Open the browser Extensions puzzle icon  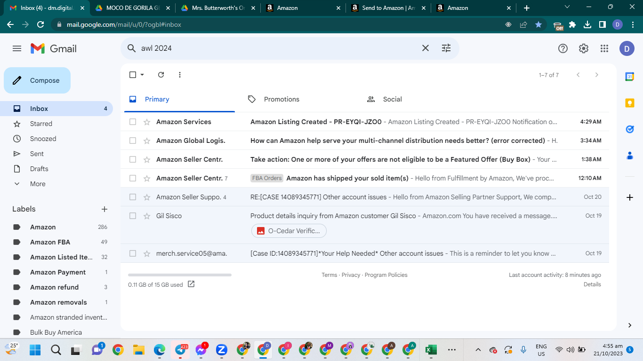point(572,24)
